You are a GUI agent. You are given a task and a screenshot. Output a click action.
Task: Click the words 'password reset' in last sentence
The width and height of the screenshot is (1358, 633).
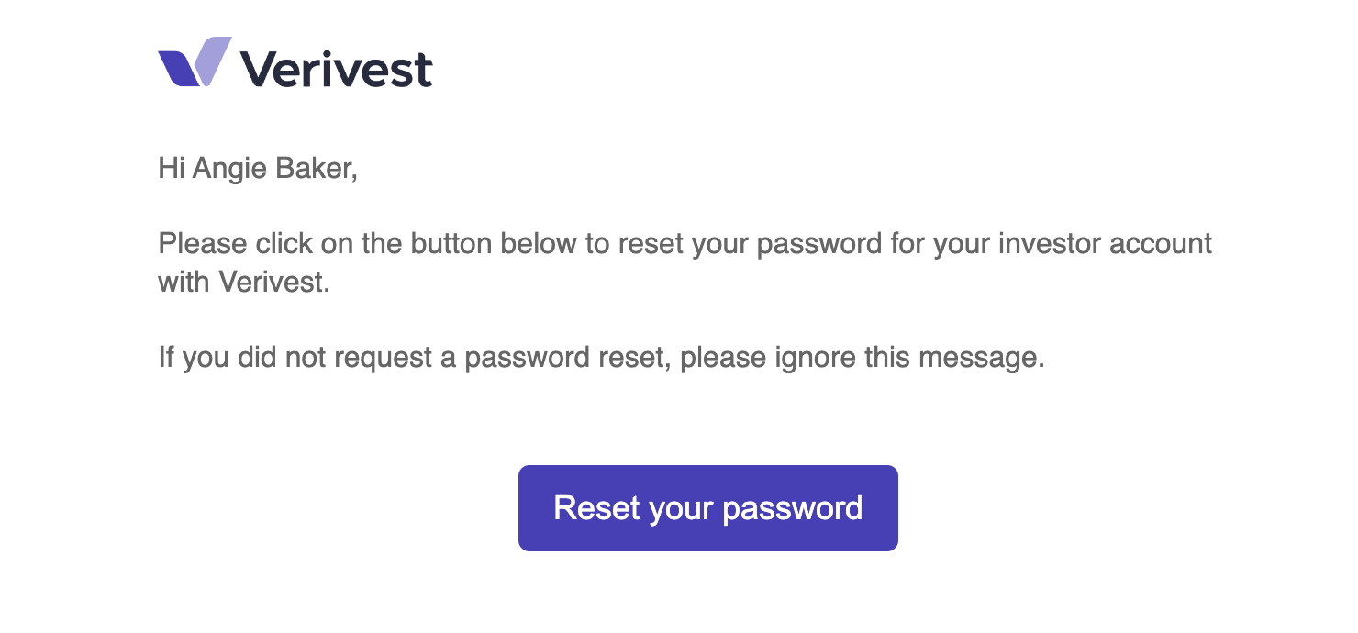[563, 358]
